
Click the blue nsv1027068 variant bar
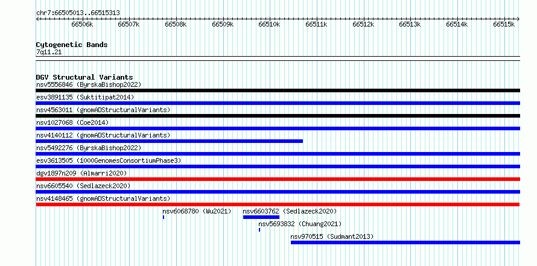click(278, 128)
